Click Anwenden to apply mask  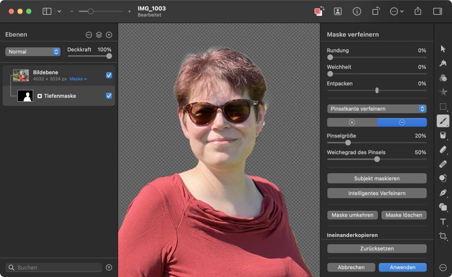click(x=403, y=267)
